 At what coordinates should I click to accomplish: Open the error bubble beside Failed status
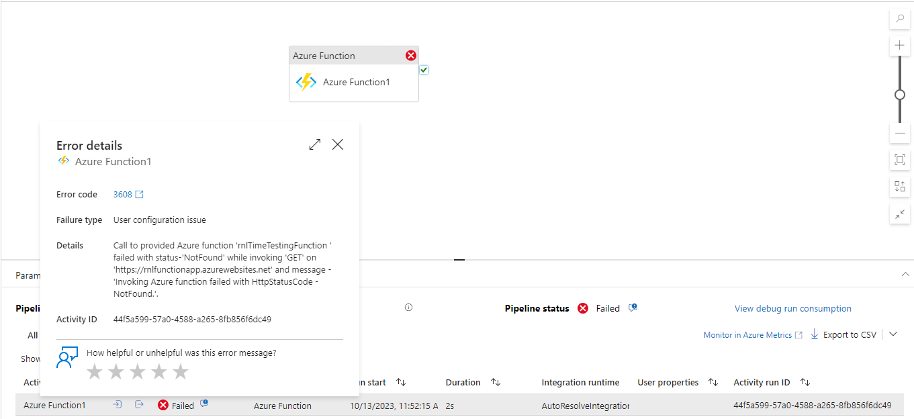click(x=205, y=404)
